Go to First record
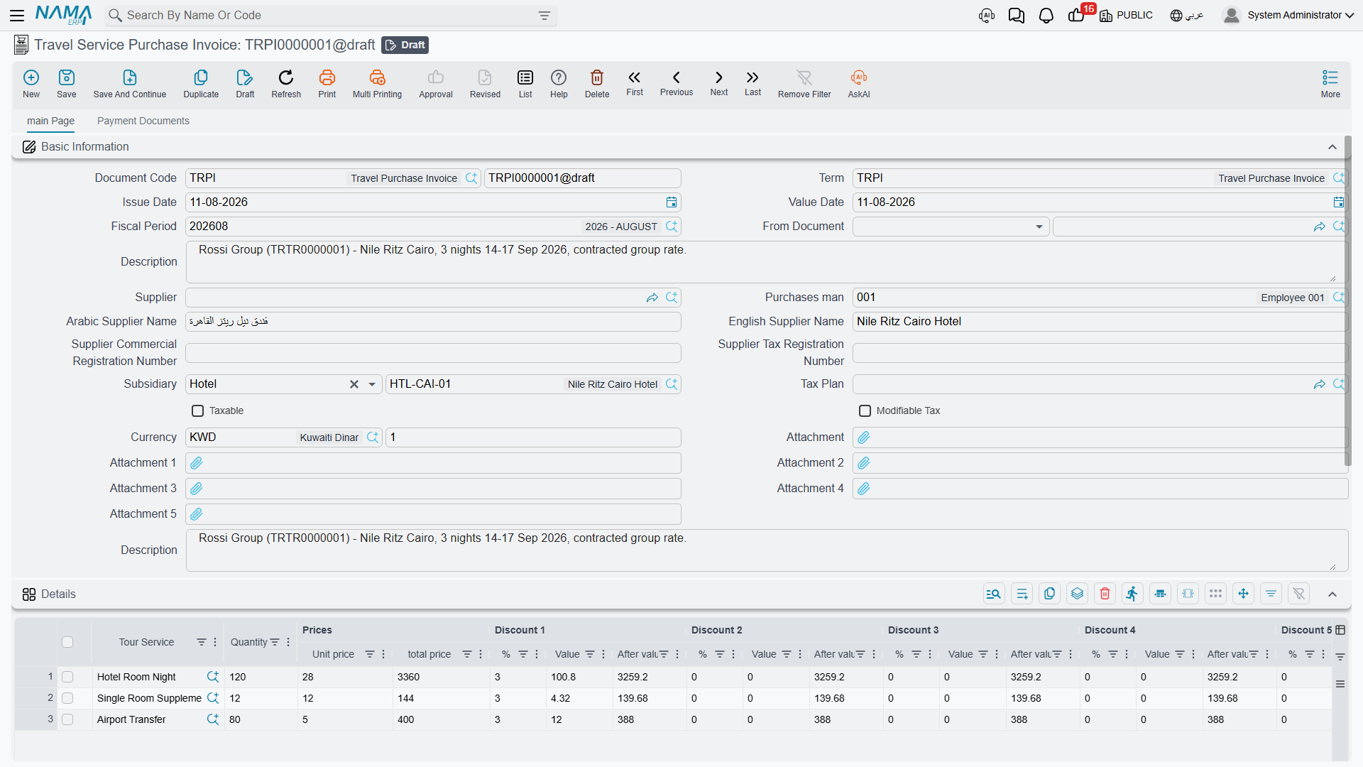Screen dimensions: 1363x767 (635, 83)
